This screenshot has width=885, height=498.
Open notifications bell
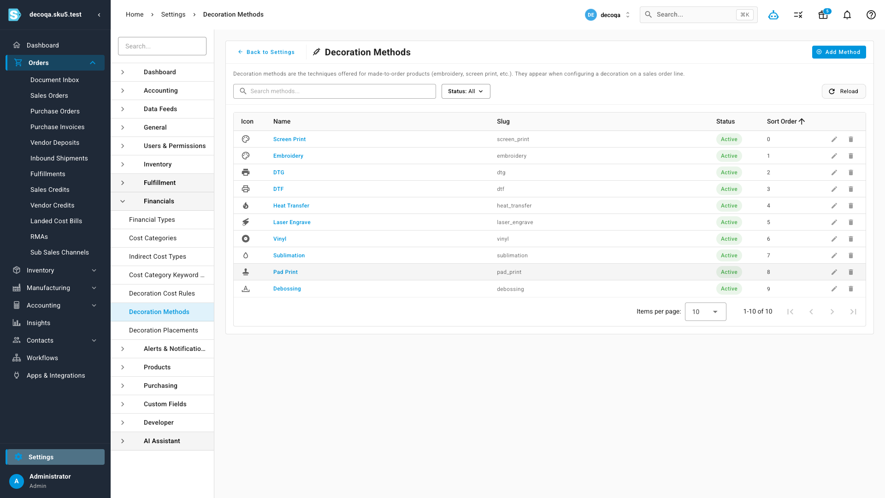(x=847, y=15)
